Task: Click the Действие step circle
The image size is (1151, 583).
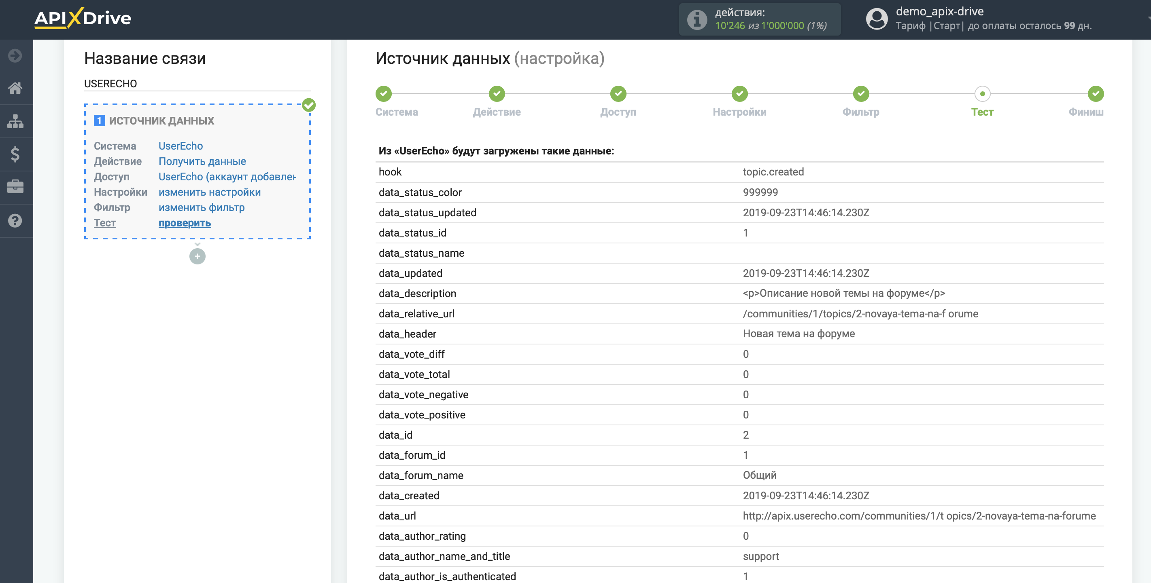Action: click(x=497, y=94)
